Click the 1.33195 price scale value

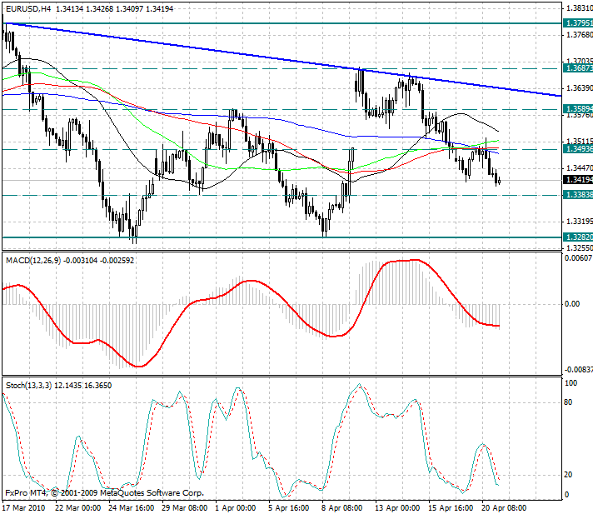tap(580, 222)
